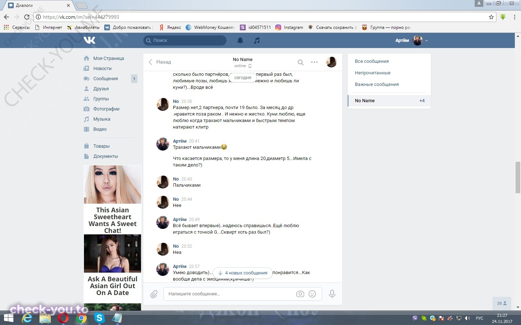Open WebMoney Кошелёк bookmark
Screen dimensions: 521x325
coord(210,27)
